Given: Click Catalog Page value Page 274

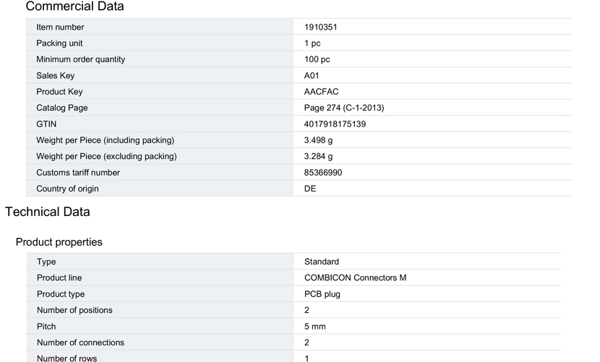Looking at the screenshot, I should [343, 108].
